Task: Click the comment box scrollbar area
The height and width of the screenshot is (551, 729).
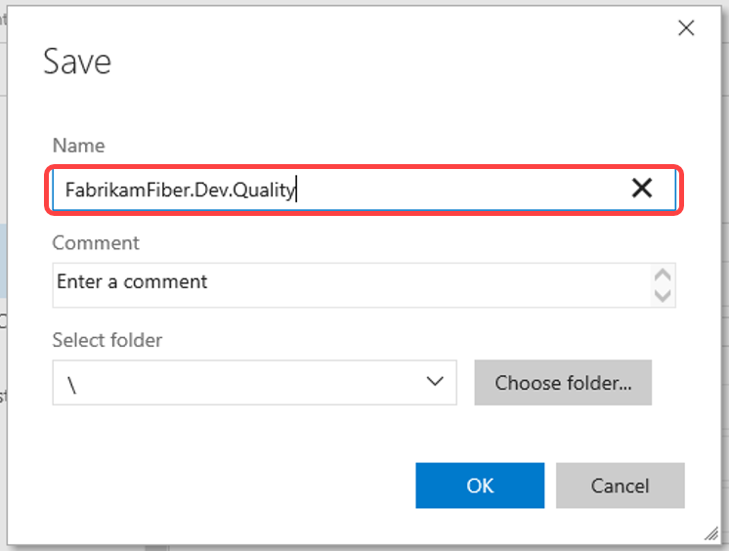Action: coord(663,285)
